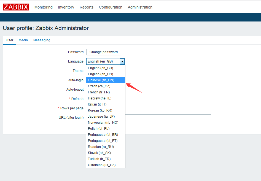Select the User tab
Viewport: 261px width, 181px height.
click(x=10, y=40)
